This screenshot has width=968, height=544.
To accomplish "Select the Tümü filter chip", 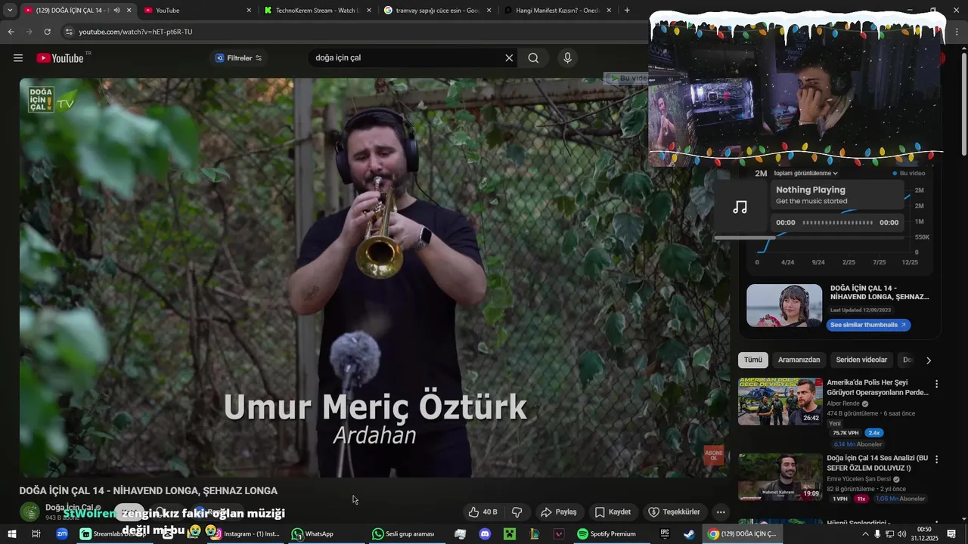I will [752, 360].
